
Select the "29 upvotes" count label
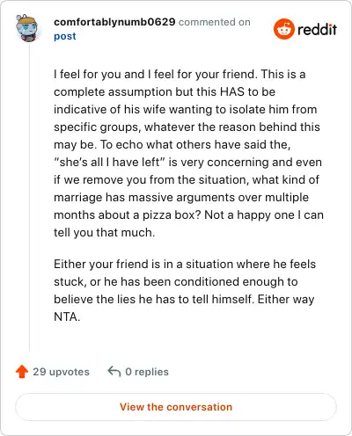tap(61, 372)
